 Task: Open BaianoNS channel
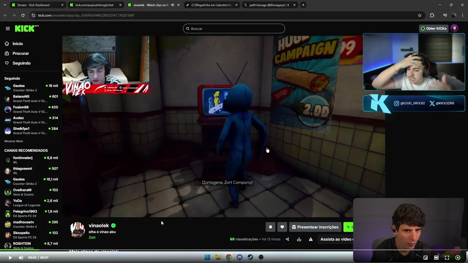[31, 99]
